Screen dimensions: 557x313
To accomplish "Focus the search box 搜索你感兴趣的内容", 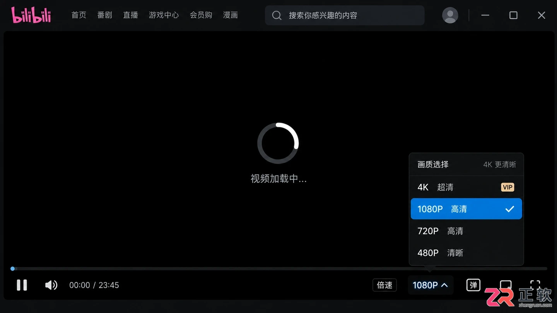I will point(345,15).
